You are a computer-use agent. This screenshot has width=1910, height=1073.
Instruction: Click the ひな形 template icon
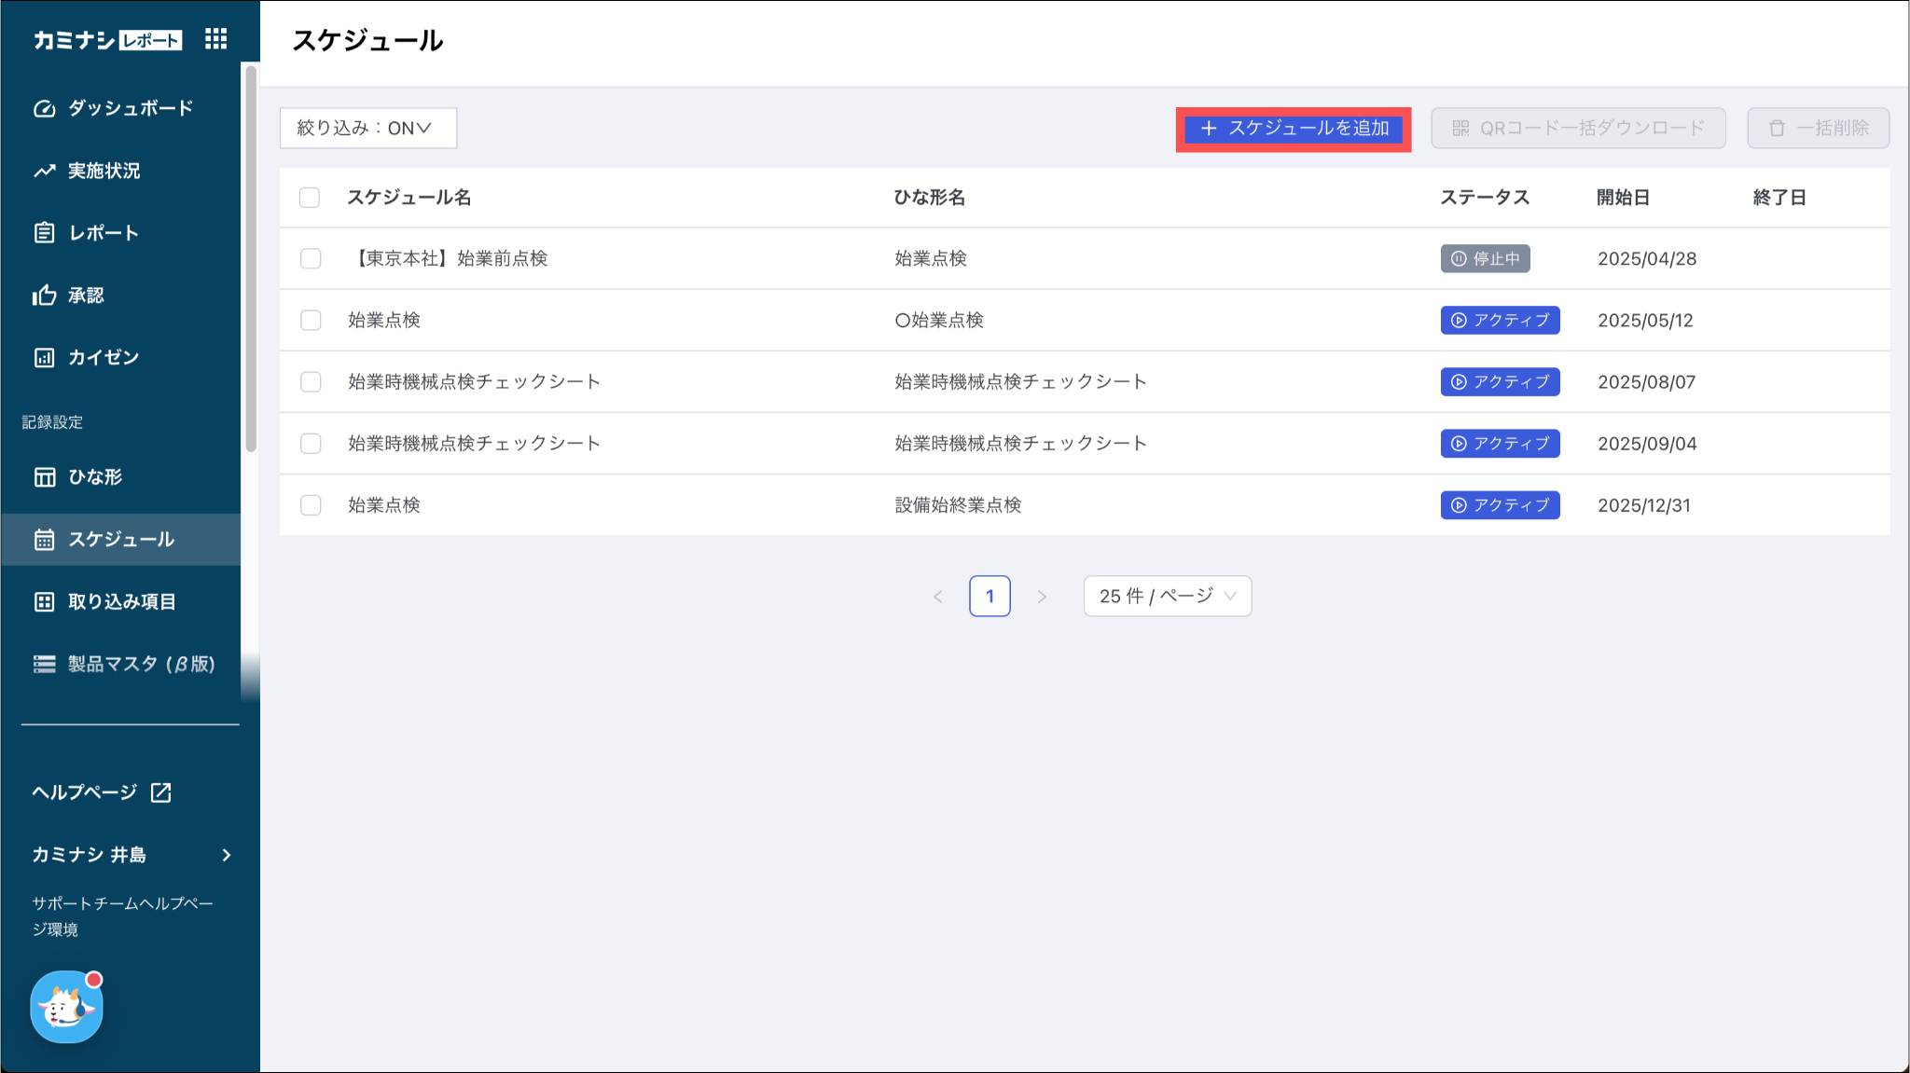[x=45, y=477]
